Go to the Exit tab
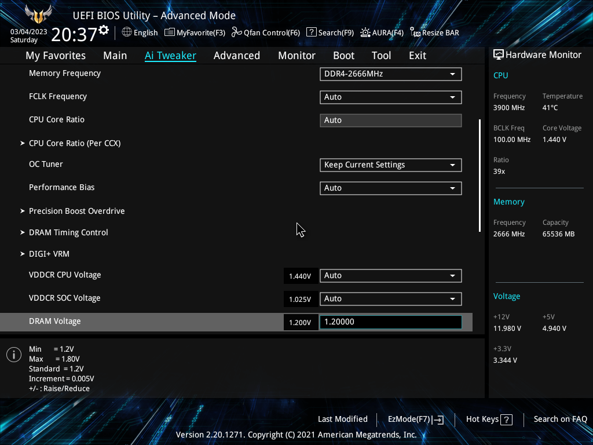Screen dimensions: 593x445 coord(418,56)
